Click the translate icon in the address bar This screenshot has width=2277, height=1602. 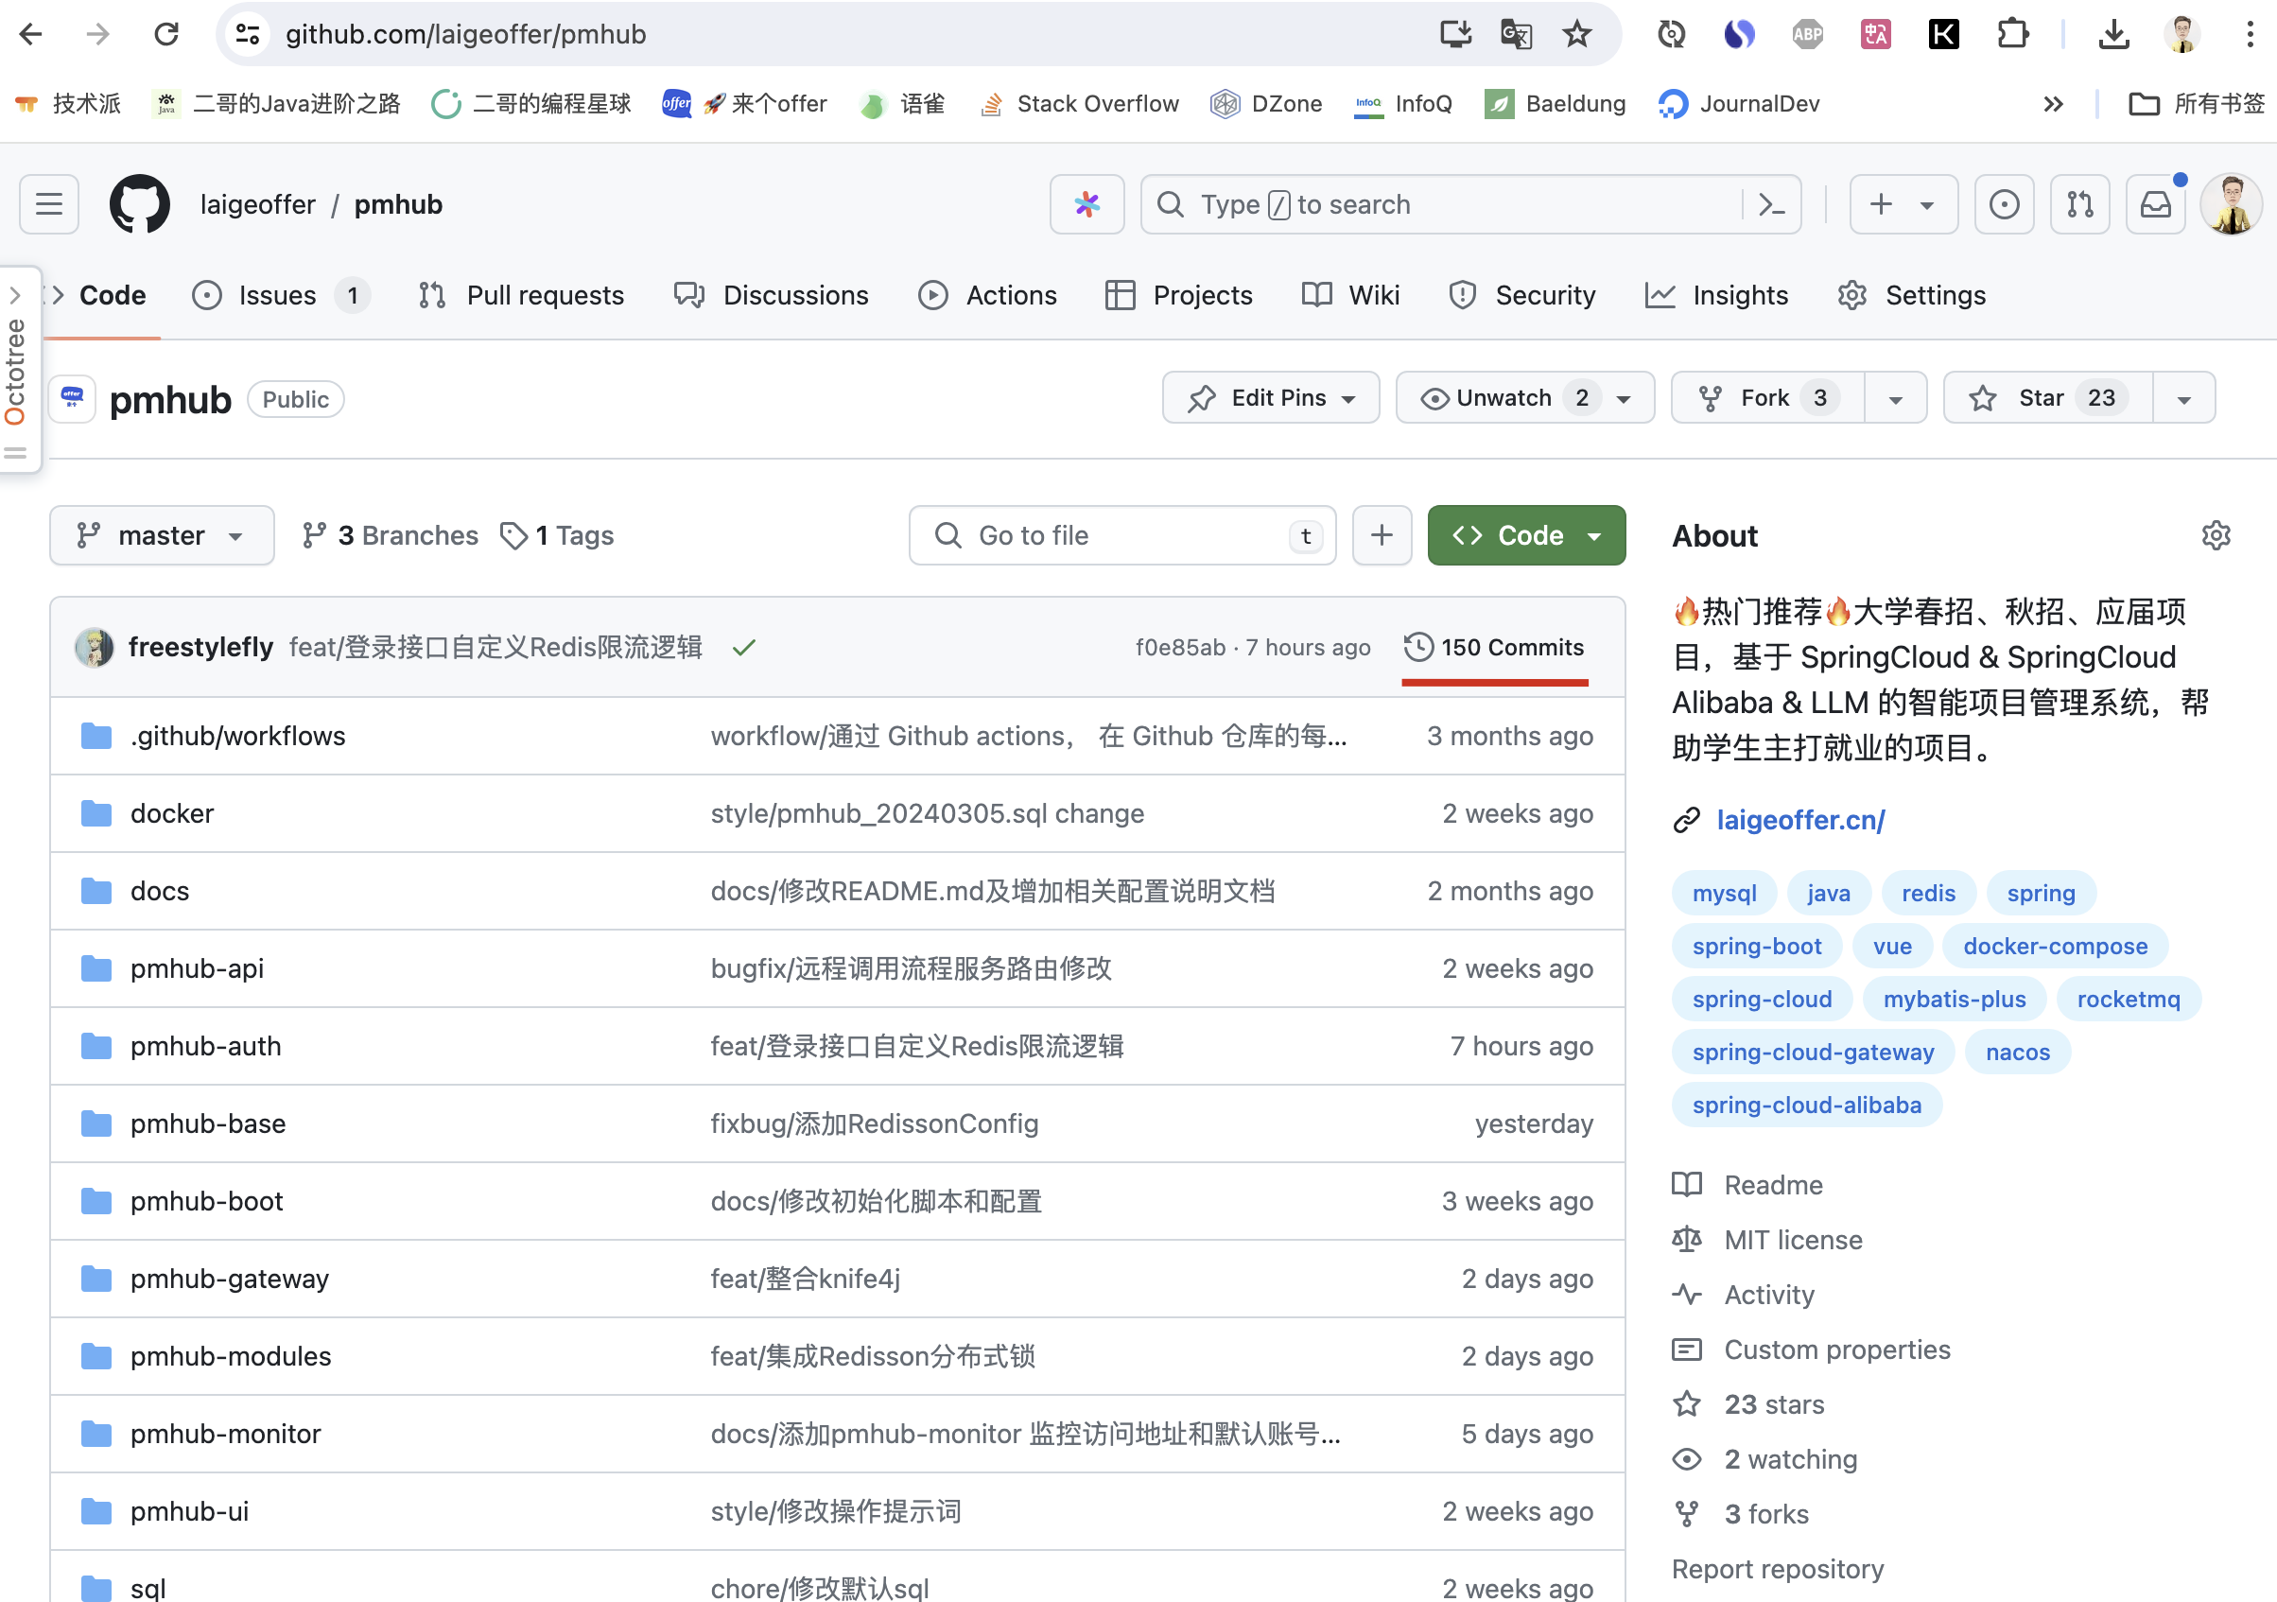1516,34
